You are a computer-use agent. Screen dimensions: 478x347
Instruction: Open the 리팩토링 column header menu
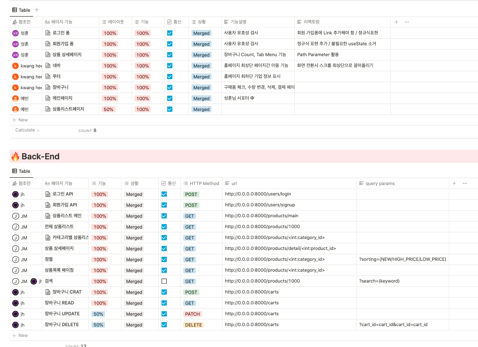coord(342,22)
